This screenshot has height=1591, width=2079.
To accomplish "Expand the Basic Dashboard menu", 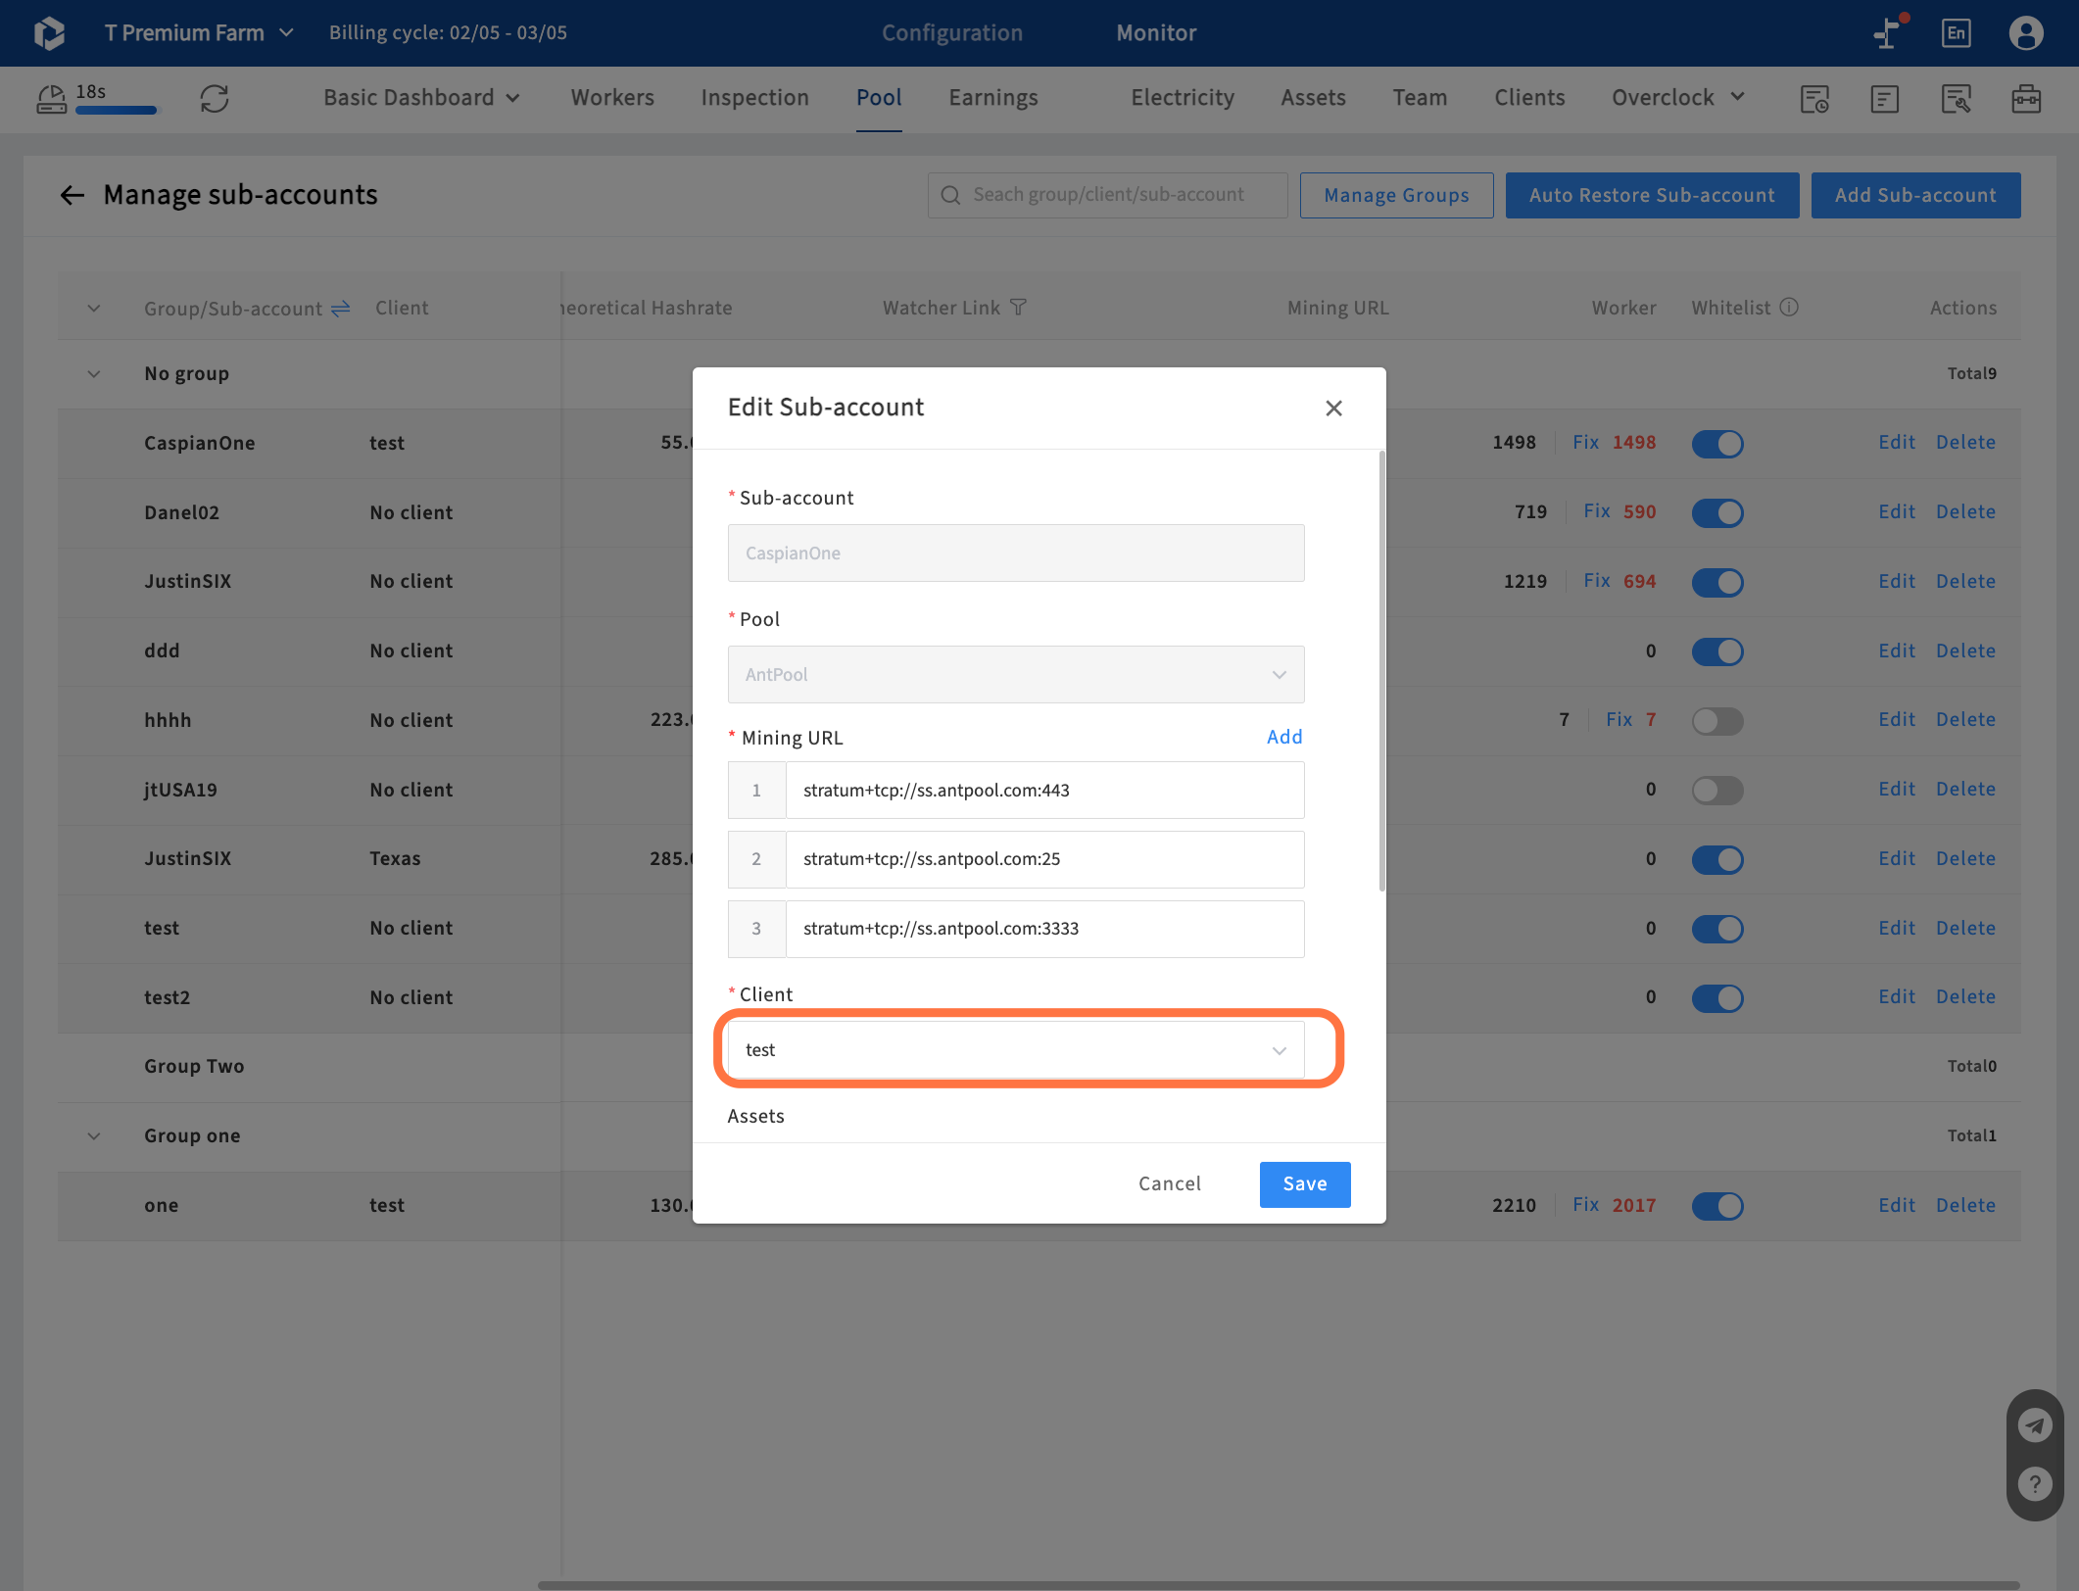I will [x=421, y=97].
